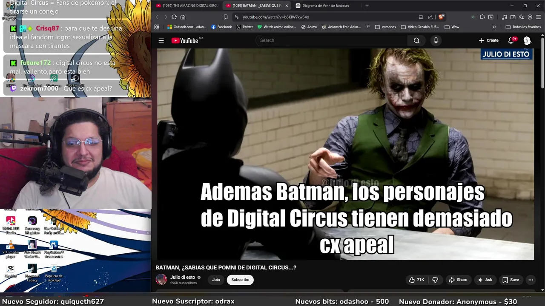This screenshot has width=545, height=306.
Task: Start a voice search with the microphone
Action: [x=436, y=40]
